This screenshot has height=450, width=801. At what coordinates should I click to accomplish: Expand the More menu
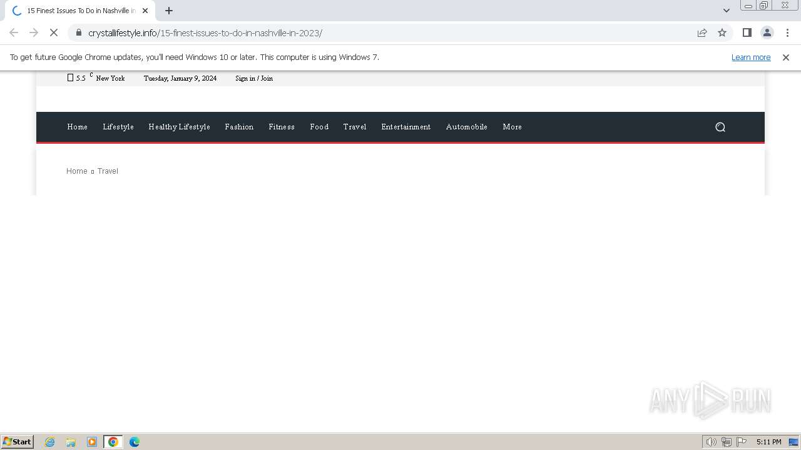tap(513, 127)
